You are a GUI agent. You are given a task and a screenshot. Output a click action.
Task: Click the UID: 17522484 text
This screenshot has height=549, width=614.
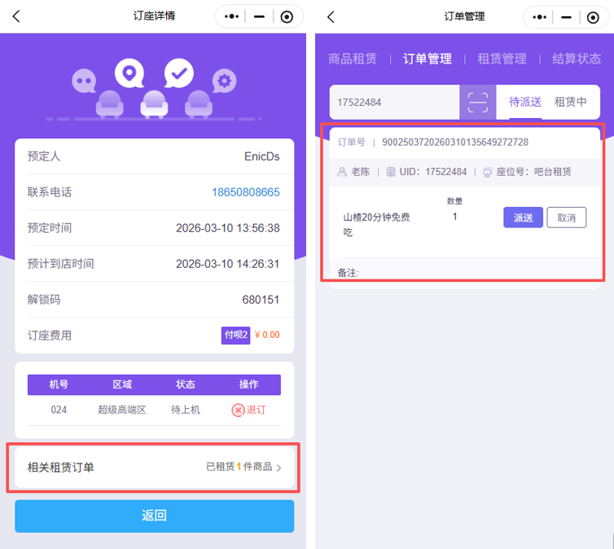pyautogui.click(x=433, y=172)
